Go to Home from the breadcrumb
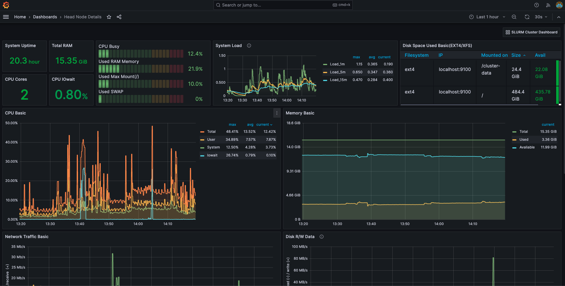 [20, 17]
